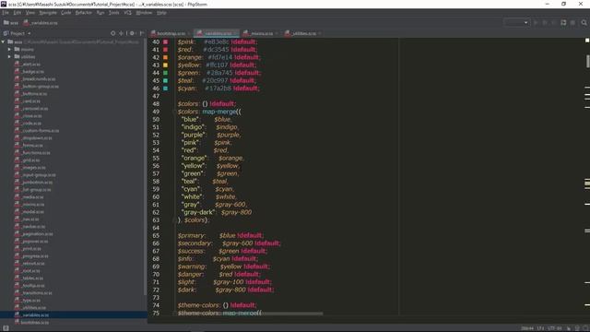This screenshot has height=332, width=590.
Task: Switch to the _mixins.scss editor tab
Action: (262, 33)
